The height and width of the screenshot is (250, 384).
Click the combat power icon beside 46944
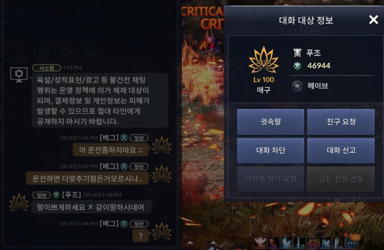[297, 66]
